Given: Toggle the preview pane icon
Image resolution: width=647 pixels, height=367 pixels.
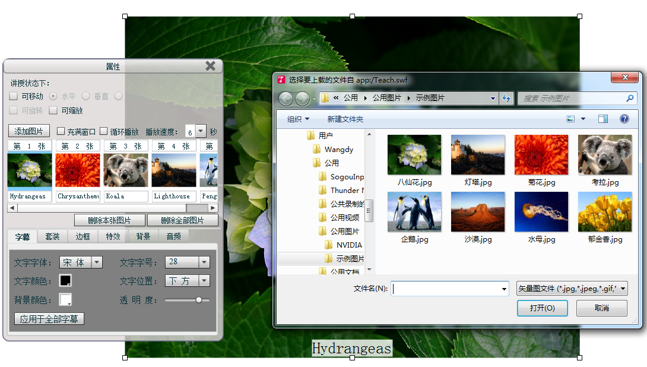Looking at the screenshot, I should click(602, 119).
